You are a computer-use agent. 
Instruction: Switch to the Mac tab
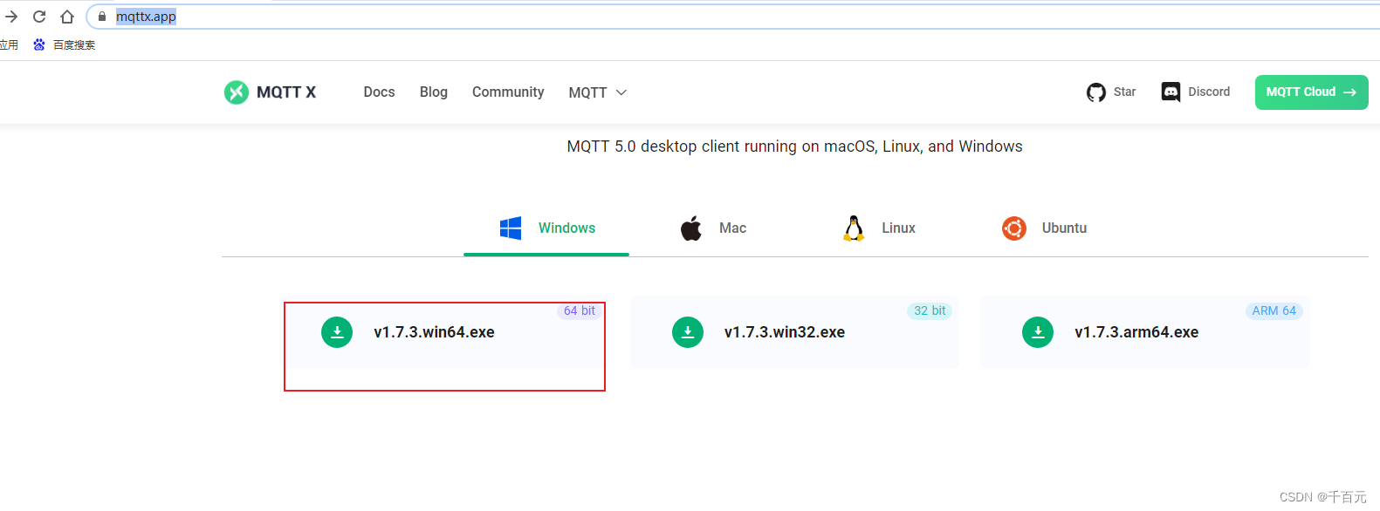[x=713, y=228]
